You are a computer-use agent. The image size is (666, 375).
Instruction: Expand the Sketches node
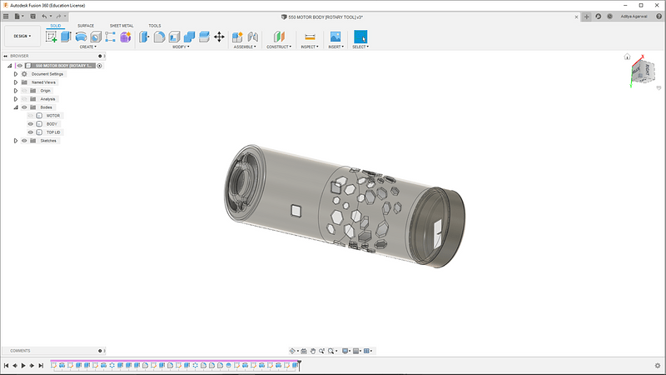(16, 141)
